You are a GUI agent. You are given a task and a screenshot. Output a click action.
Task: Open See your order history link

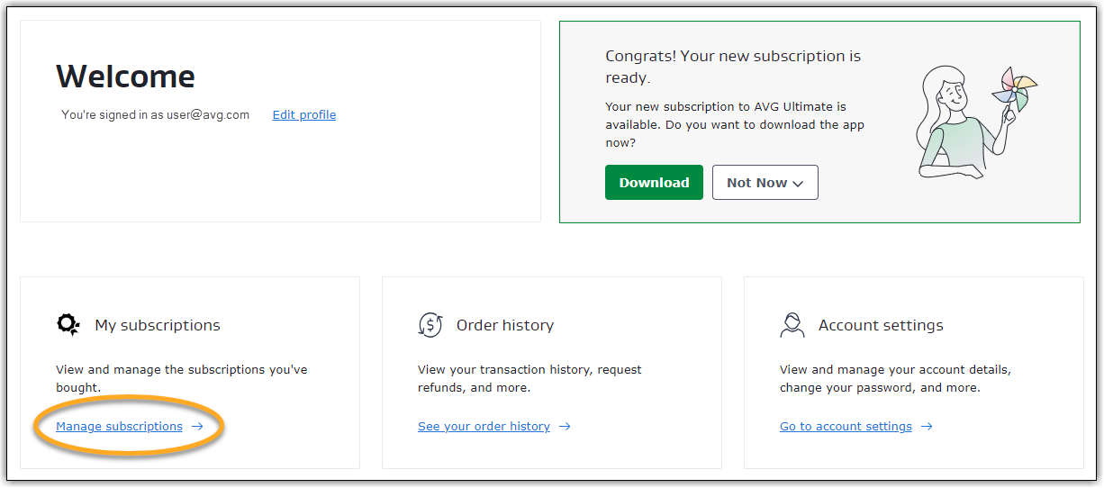484,427
